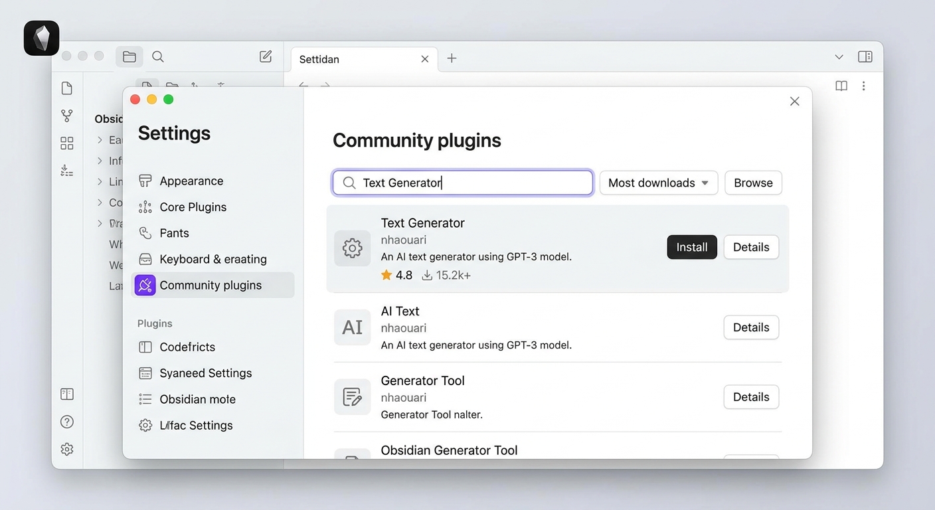Open help via the question mark icon
This screenshot has height=510, width=935.
point(67,422)
